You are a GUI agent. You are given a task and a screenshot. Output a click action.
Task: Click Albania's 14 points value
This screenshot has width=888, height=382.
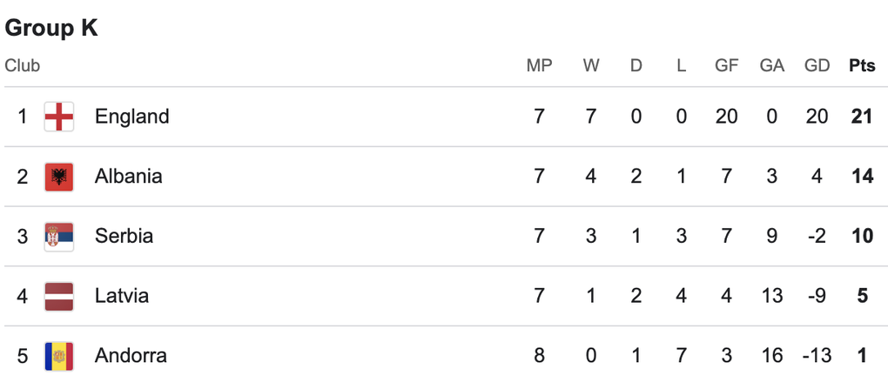(x=862, y=177)
